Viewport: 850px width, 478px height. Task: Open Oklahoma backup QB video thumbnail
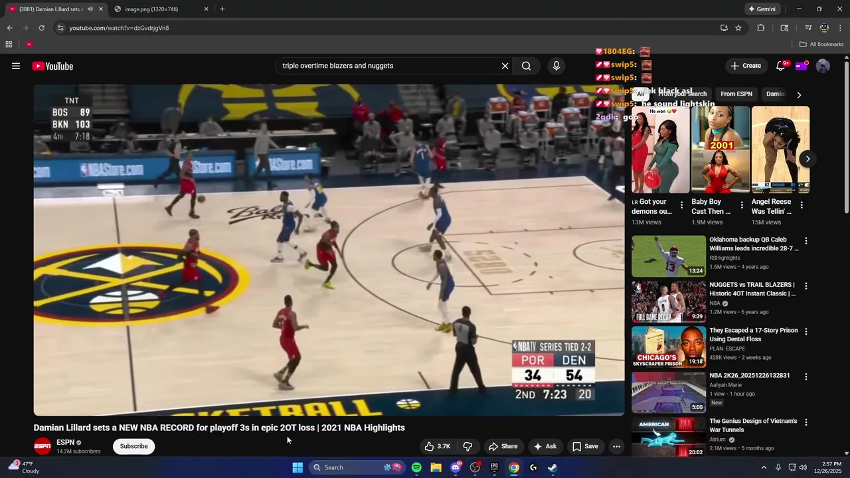click(x=669, y=256)
